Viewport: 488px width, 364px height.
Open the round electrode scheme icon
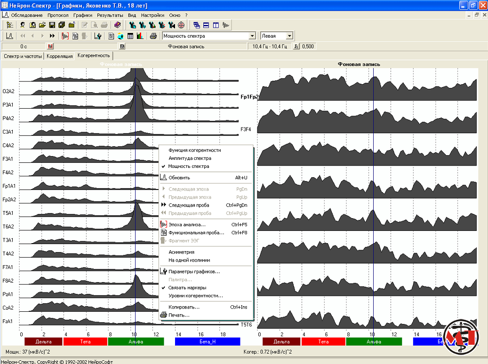(x=181, y=25)
